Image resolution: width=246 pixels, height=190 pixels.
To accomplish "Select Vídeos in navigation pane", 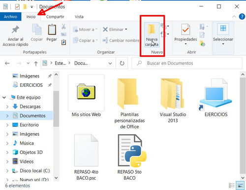I will point(23,161).
